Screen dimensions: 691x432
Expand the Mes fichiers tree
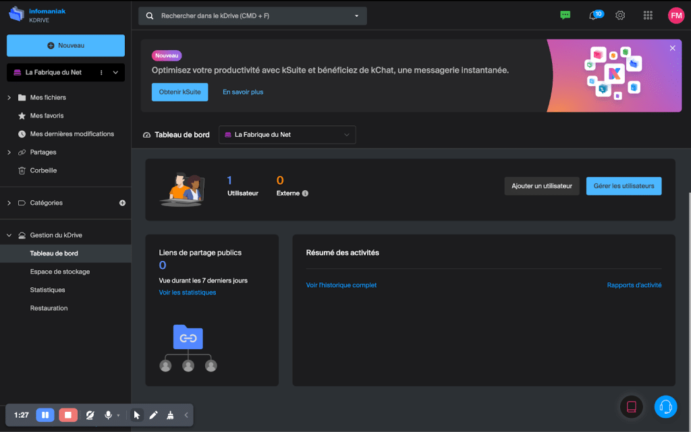(9, 98)
